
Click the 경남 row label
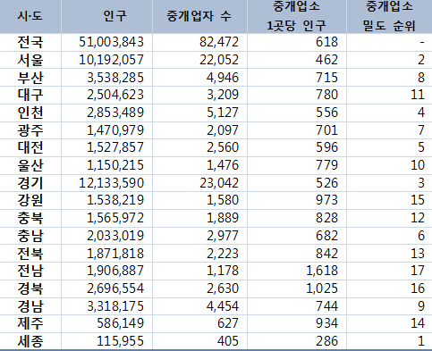pos(30,305)
